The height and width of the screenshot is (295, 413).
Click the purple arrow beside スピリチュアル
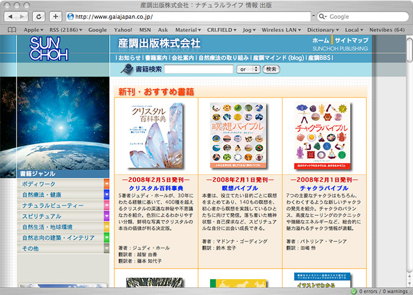[106, 217]
